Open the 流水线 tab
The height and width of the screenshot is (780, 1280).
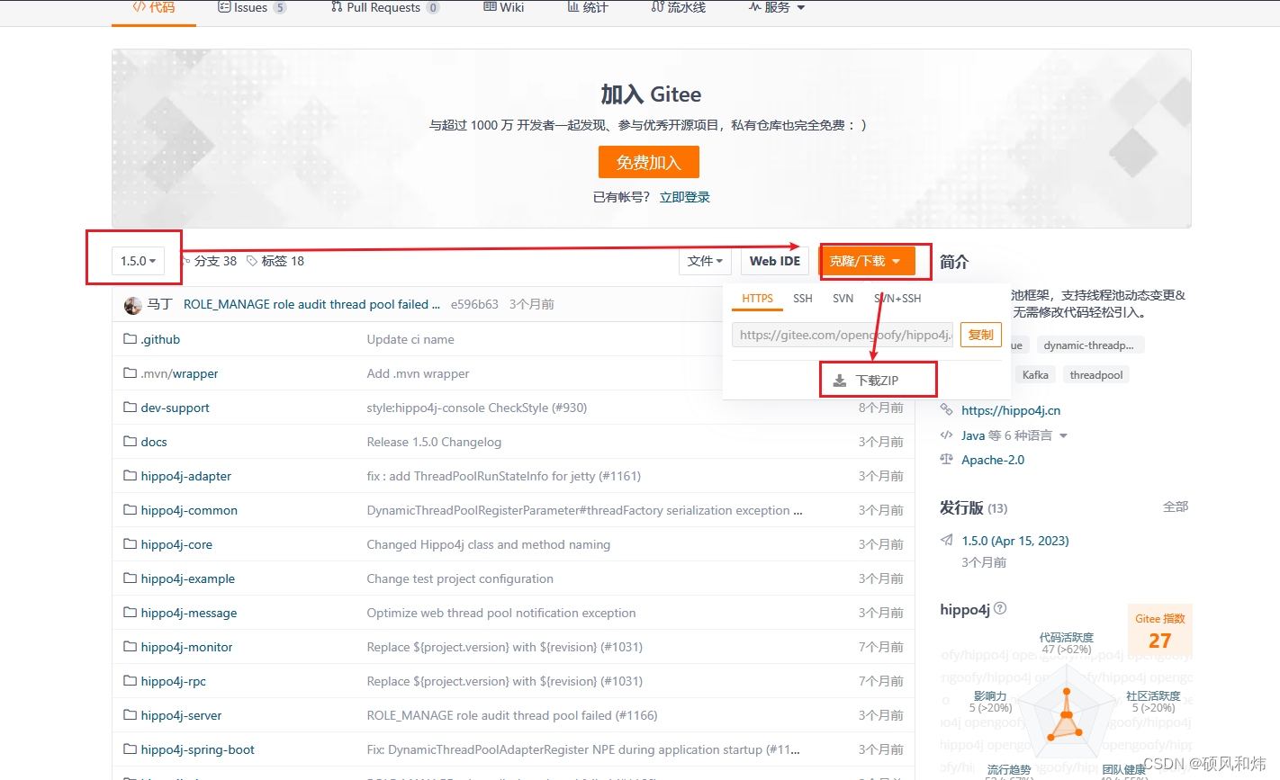coord(679,7)
